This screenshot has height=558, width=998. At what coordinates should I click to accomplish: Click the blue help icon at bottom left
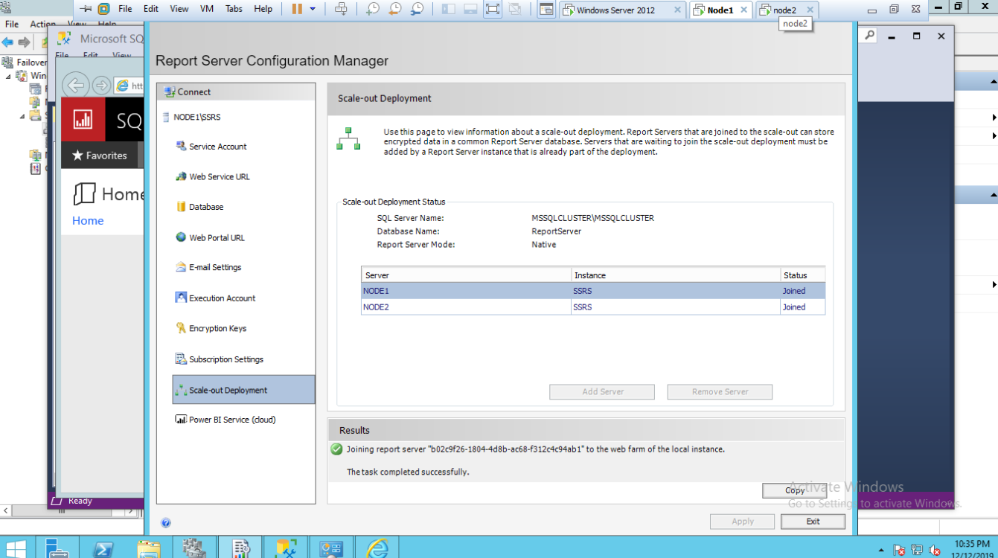pos(166,523)
